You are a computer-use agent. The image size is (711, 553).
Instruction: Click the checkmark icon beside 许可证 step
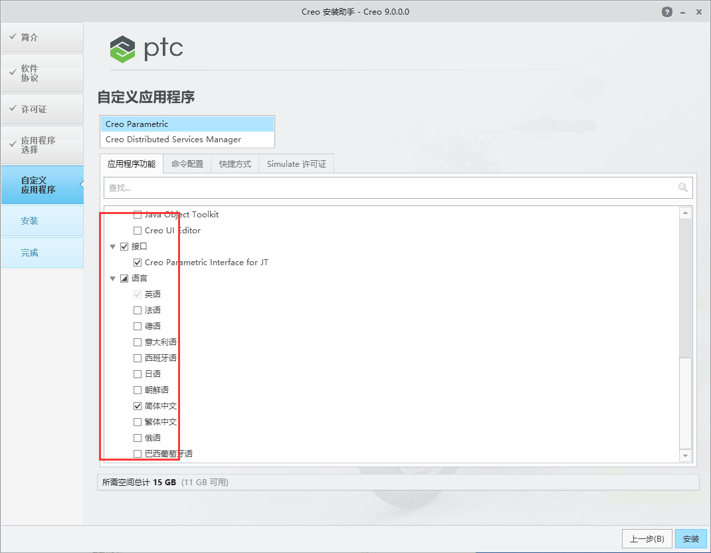tap(11, 109)
